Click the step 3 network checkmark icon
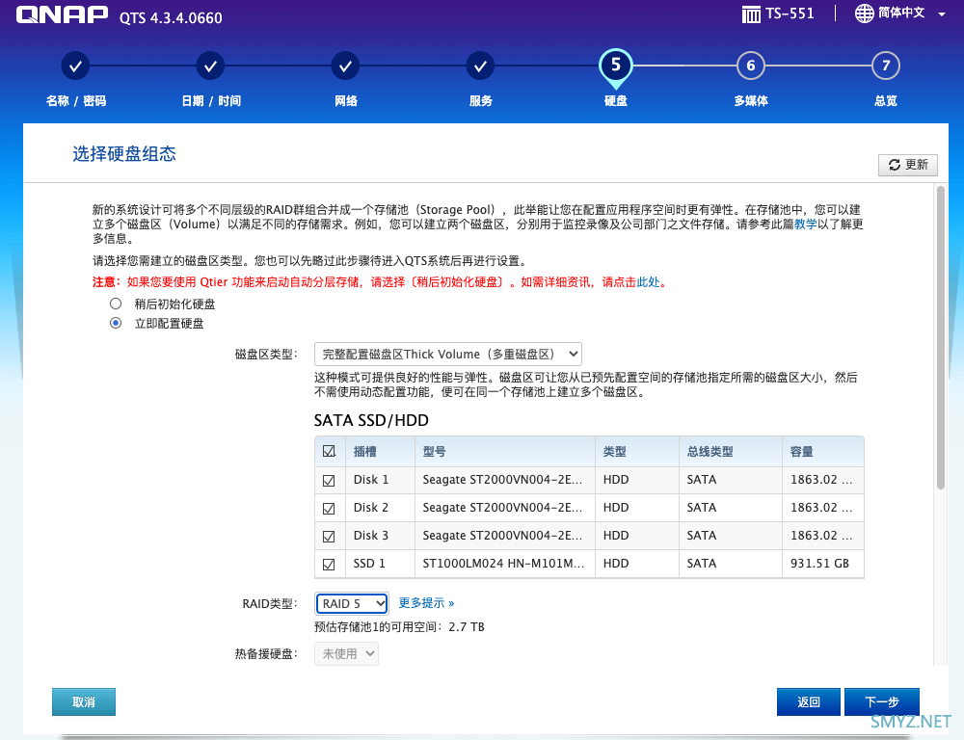This screenshot has width=964, height=740. (x=345, y=66)
